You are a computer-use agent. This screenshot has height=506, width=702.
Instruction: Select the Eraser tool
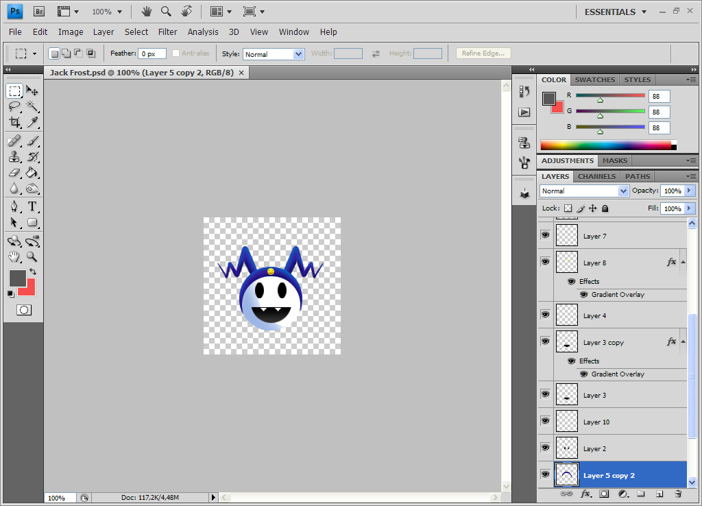click(x=14, y=172)
